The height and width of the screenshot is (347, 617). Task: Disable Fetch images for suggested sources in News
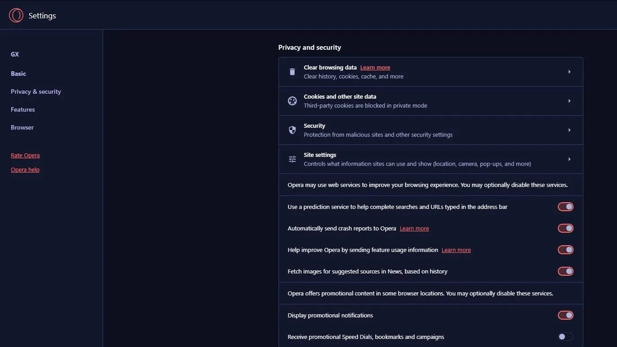[565, 271]
